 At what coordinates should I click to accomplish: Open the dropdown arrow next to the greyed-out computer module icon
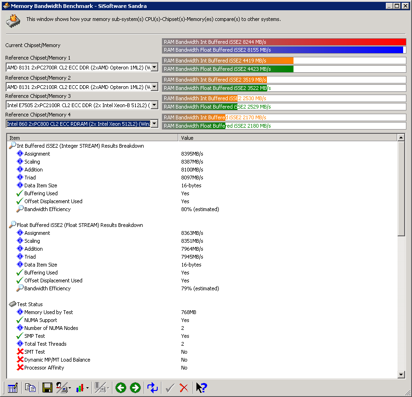(108, 388)
